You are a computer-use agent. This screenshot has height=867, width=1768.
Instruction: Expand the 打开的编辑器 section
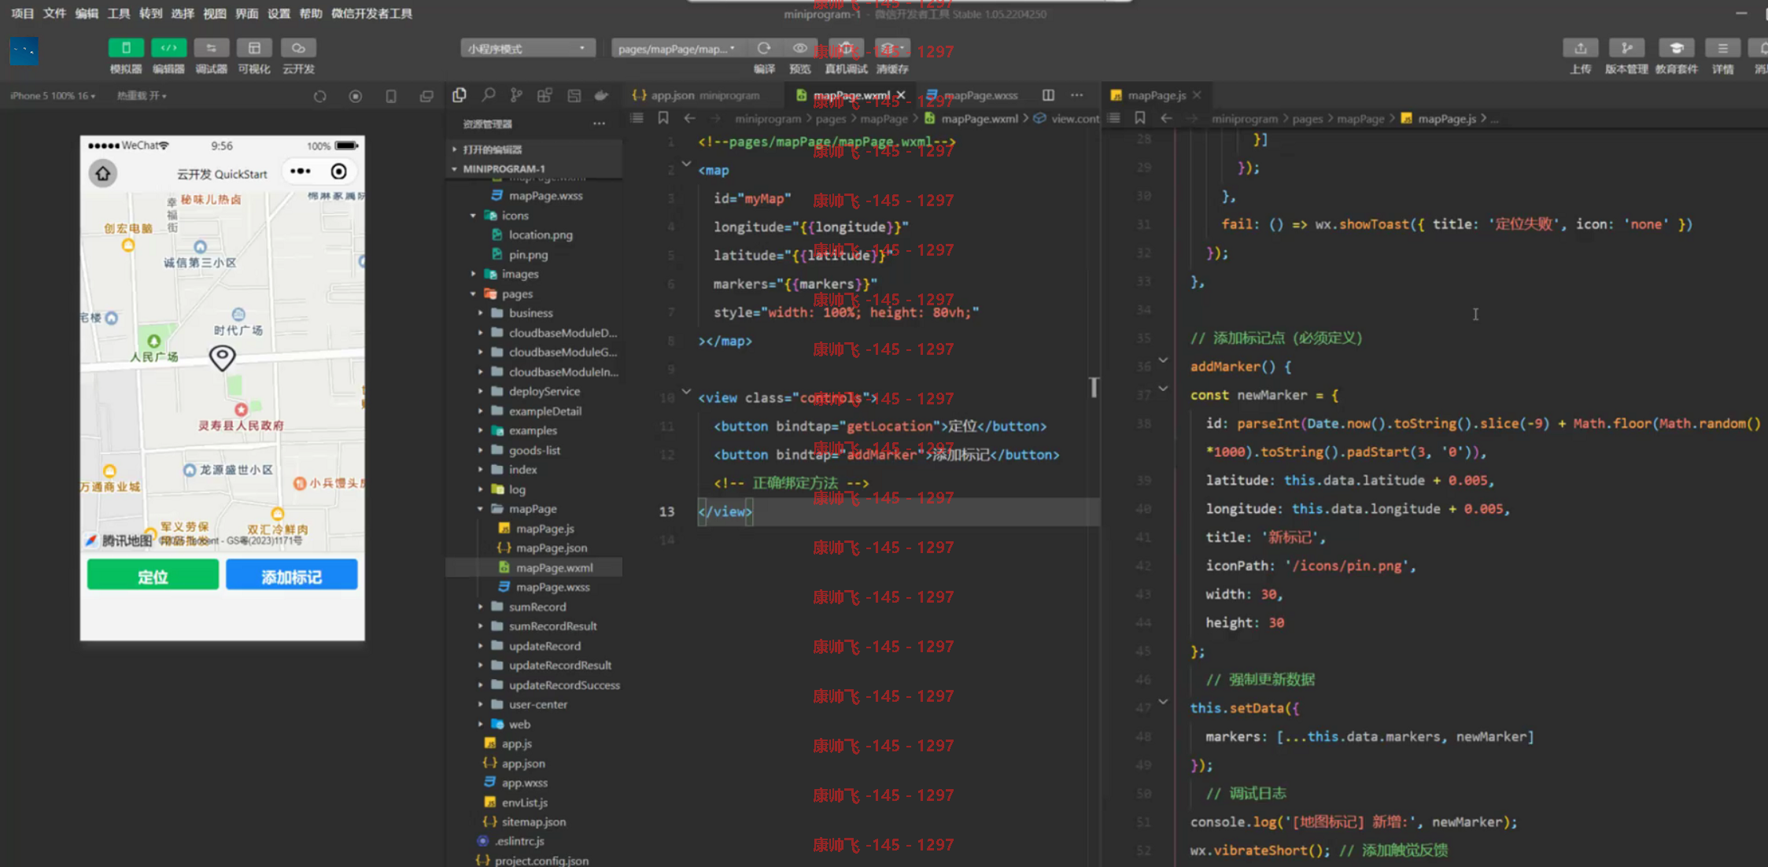(535, 149)
